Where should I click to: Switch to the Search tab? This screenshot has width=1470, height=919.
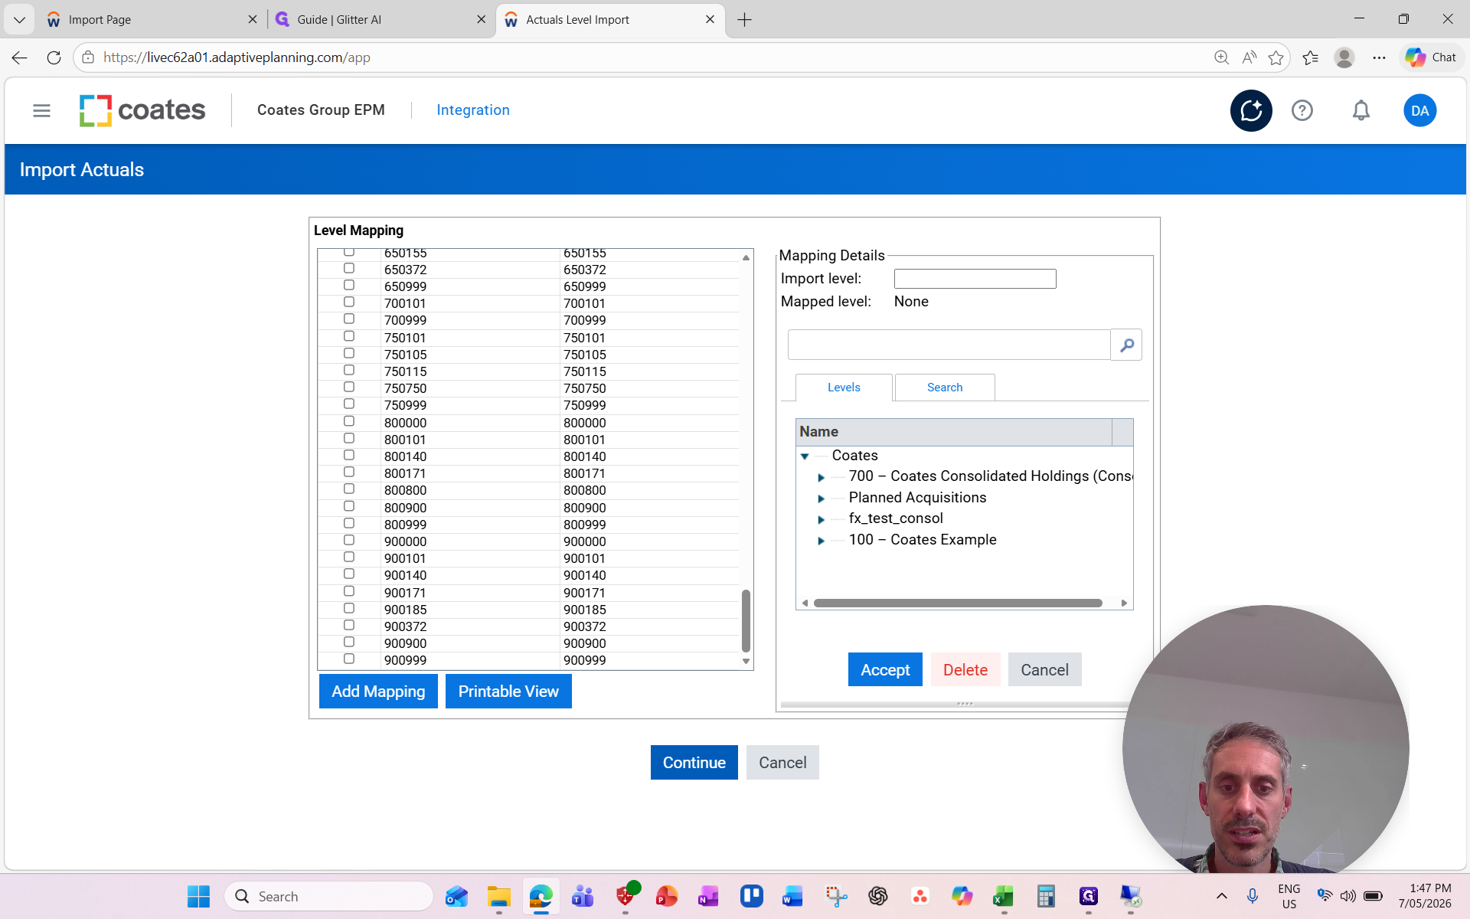coord(945,388)
